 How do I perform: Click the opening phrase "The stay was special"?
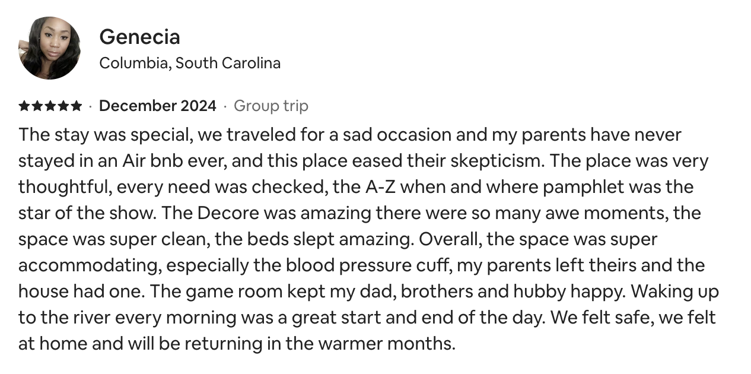[x=104, y=135]
